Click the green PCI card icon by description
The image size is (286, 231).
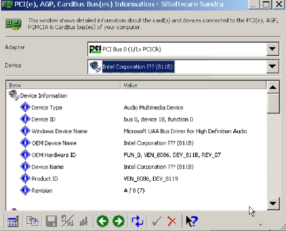13,24
